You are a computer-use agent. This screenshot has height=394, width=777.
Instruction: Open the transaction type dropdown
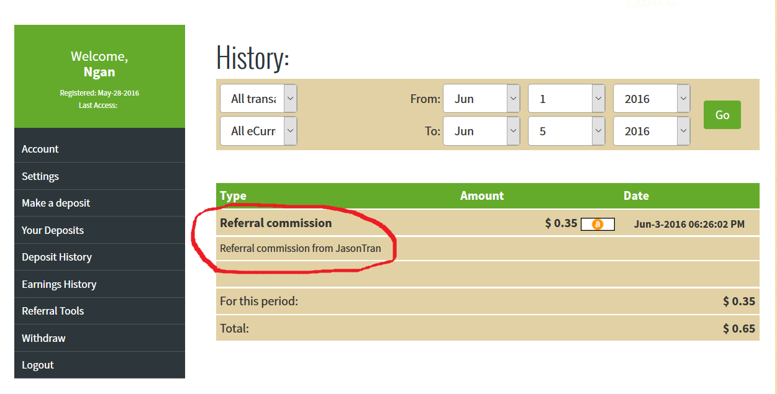click(258, 99)
